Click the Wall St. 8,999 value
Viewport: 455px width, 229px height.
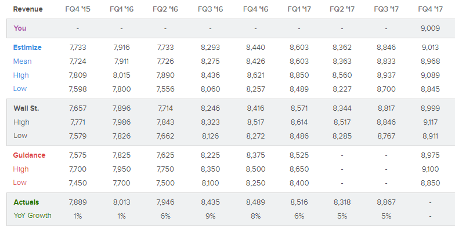click(x=431, y=108)
